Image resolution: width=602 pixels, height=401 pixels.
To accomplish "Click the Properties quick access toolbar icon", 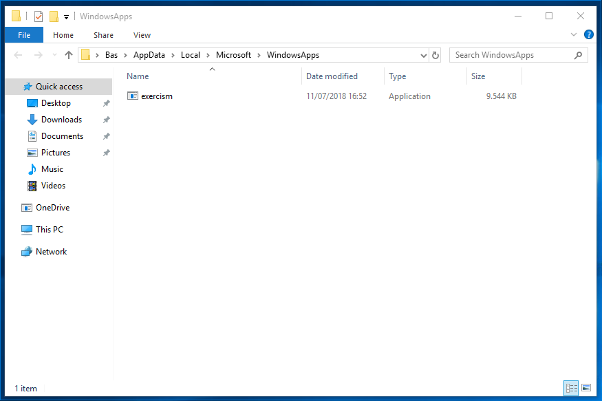I will coord(39,17).
